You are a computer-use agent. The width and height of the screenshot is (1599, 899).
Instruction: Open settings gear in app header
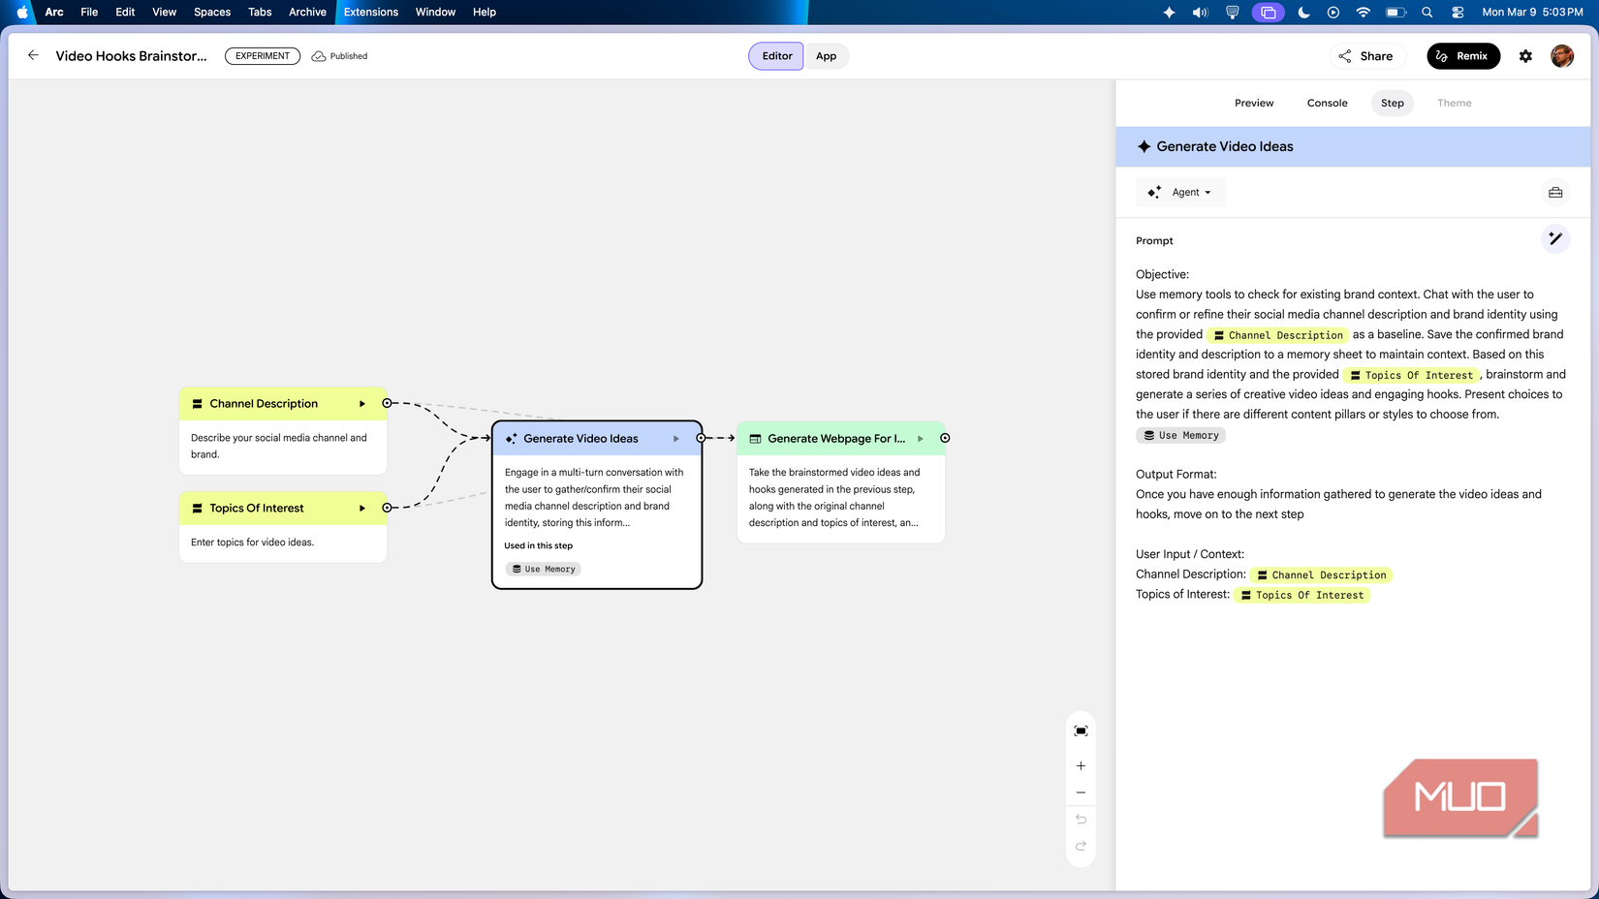(x=1525, y=56)
